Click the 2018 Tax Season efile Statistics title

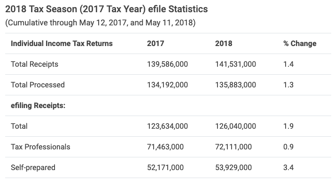(107, 9)
